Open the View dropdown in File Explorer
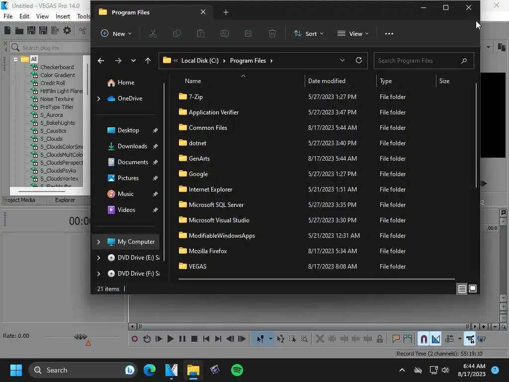The image size is (509, 382). click(353, 33)
